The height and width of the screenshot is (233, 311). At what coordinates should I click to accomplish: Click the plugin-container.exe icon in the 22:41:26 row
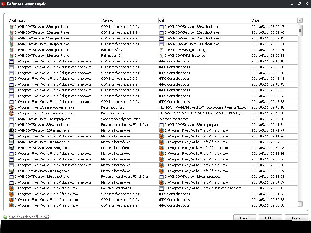tap(12, 136)
